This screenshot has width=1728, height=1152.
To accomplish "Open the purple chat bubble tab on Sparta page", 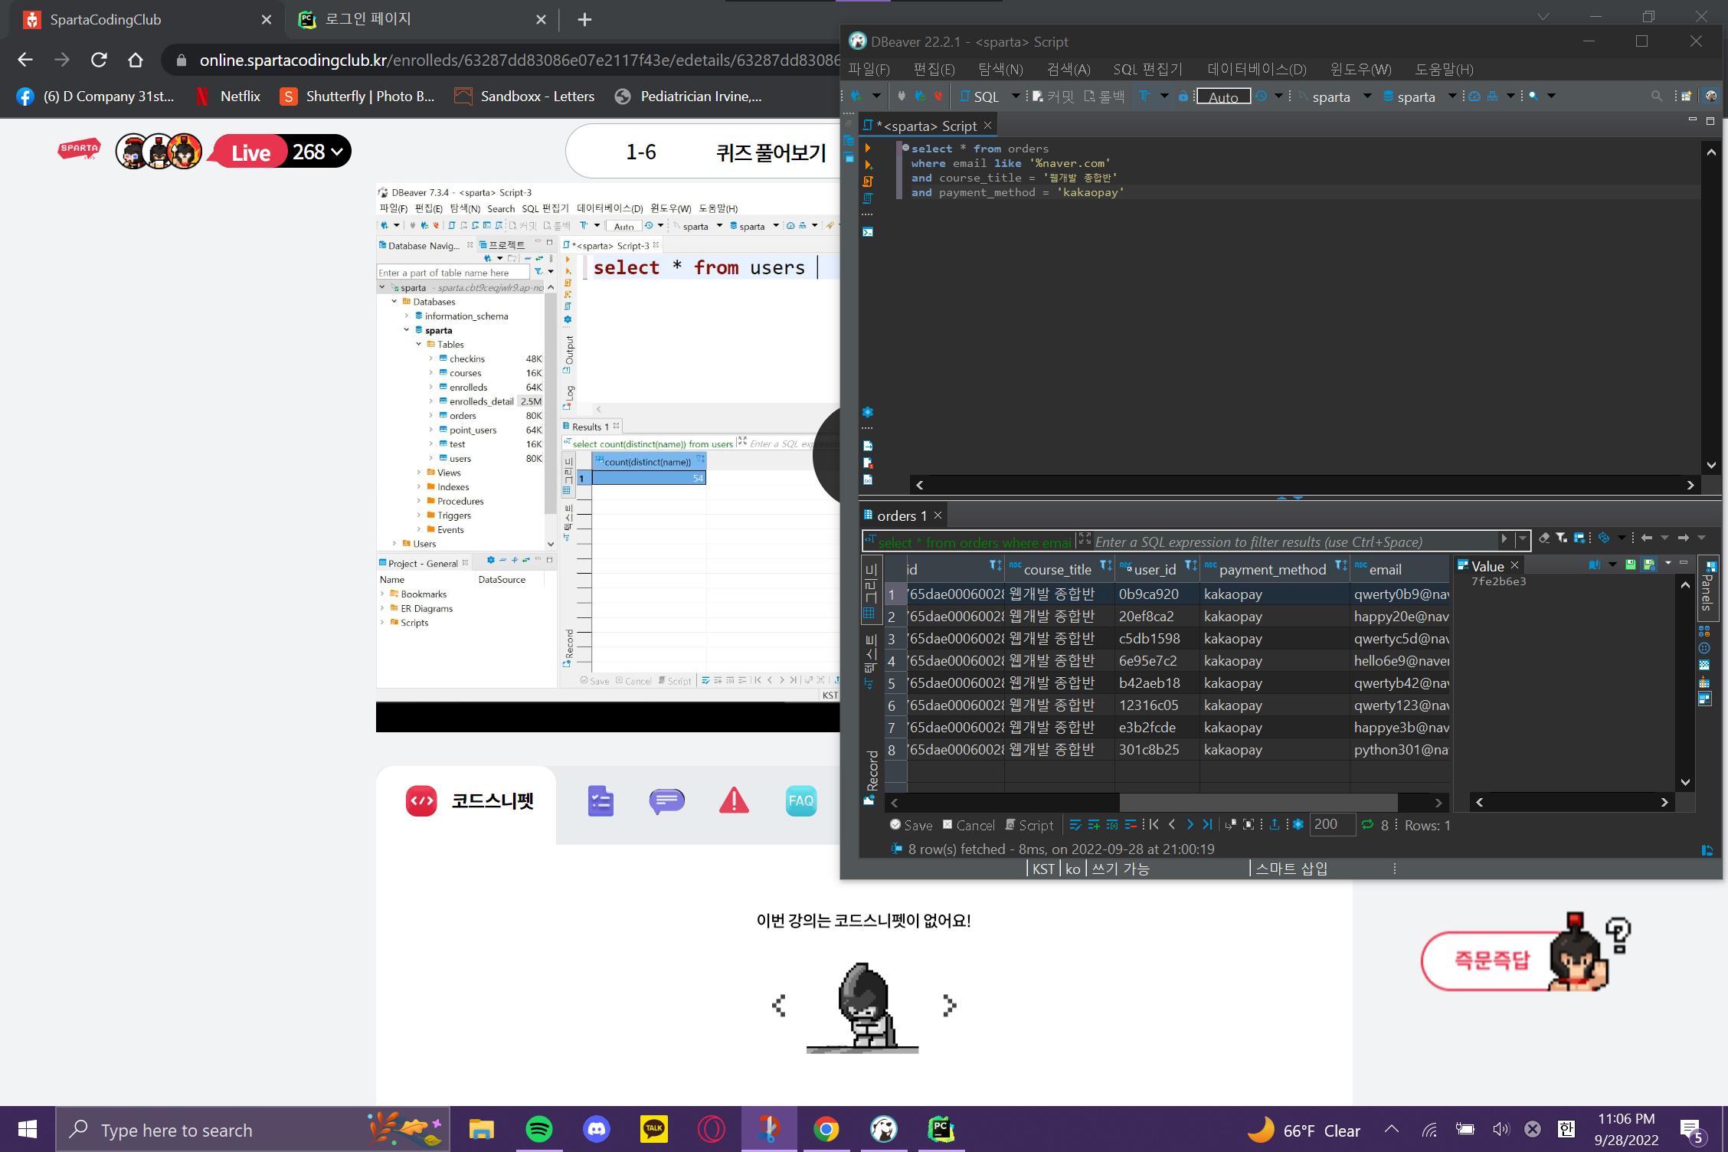I will [x=667, y=801].
